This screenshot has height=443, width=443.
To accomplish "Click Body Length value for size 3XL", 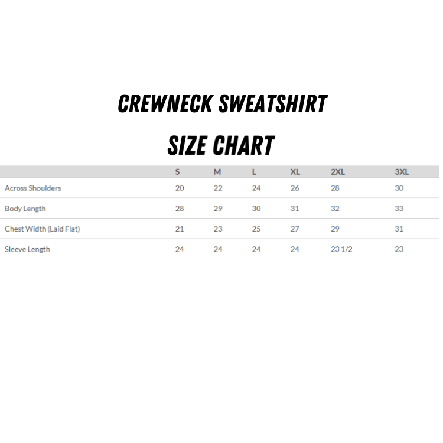I will 399,209.
